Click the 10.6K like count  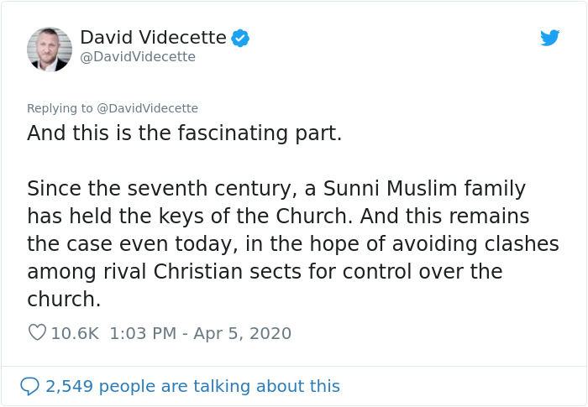tap(75, 333)
